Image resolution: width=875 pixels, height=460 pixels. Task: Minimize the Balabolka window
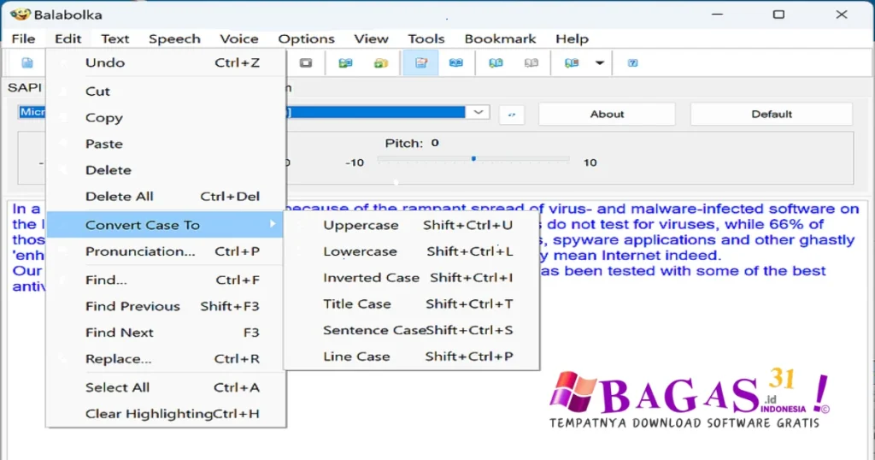point(717,15)
